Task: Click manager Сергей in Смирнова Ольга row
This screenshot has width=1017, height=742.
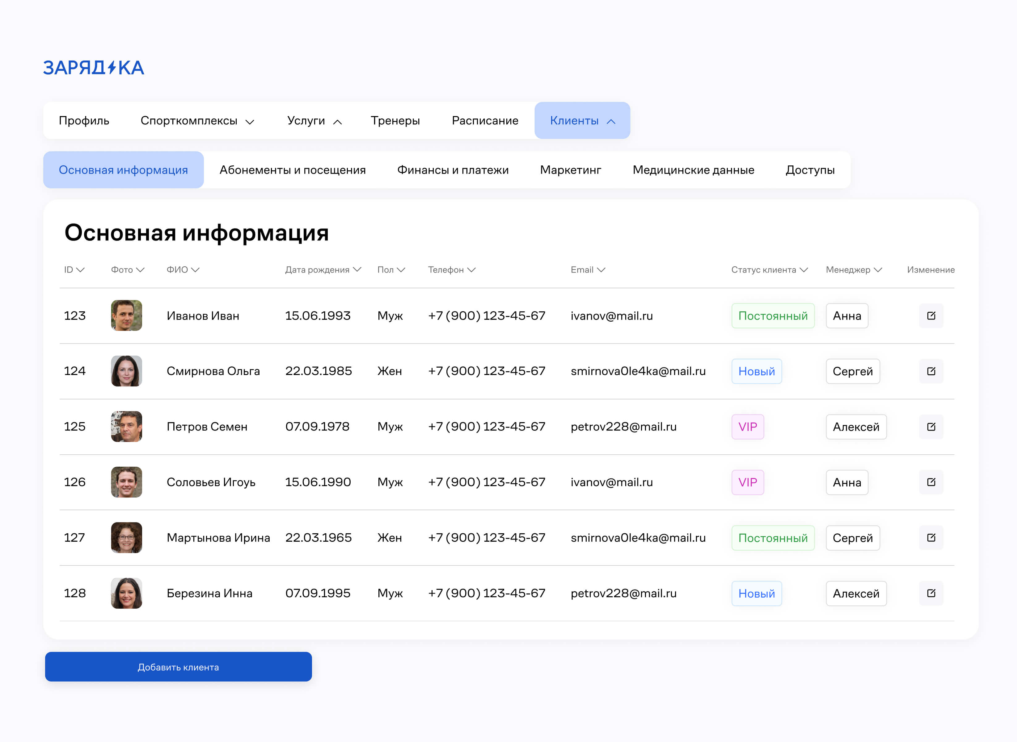Action: tap(853, 371)
